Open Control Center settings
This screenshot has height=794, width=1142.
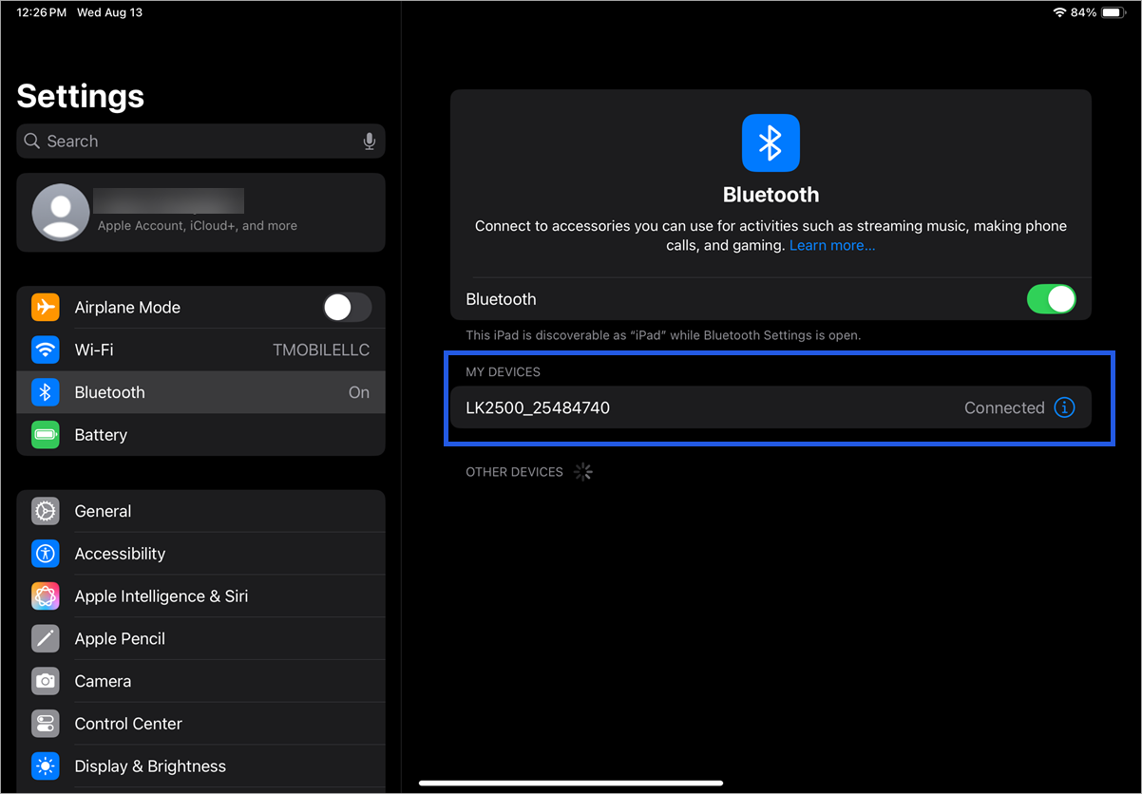[200, 724]
